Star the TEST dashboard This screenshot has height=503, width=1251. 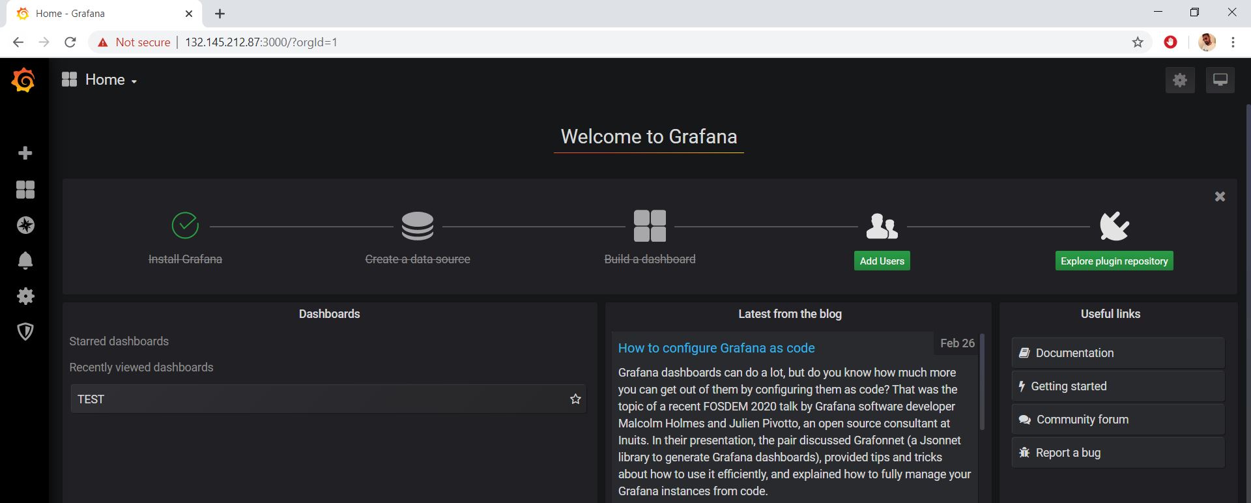pos(575,399)
